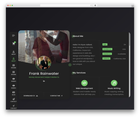Click the My Services heading
Screen dimensions: 140x118
coord(79,73)
